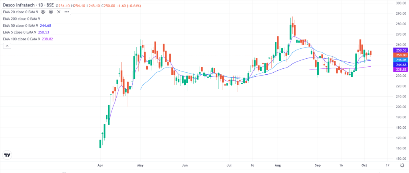This screenshot has height=173, width=409.
Task: Open chart settings gear at bottom right
Action: (x=401, y=165)
